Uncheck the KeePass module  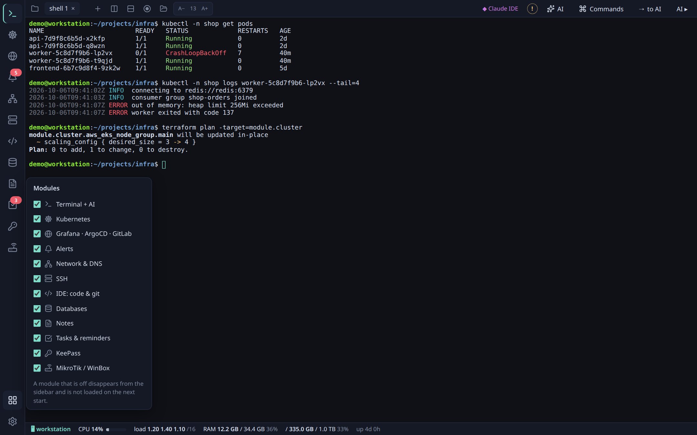click(x=37, y=353)
